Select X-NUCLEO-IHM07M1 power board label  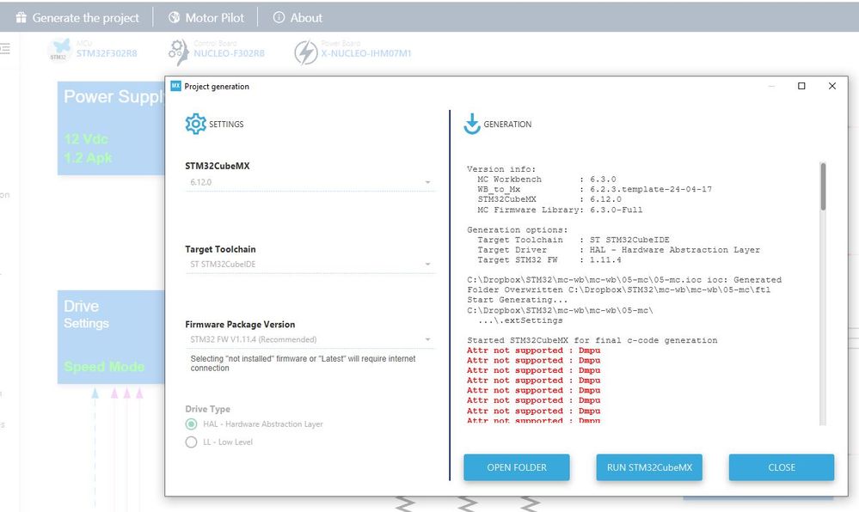366,53
